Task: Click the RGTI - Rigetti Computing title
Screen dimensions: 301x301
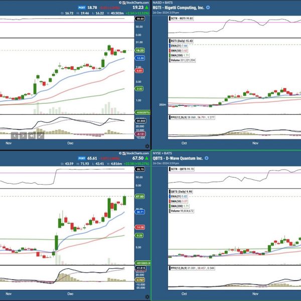Action: coord(178,8)
